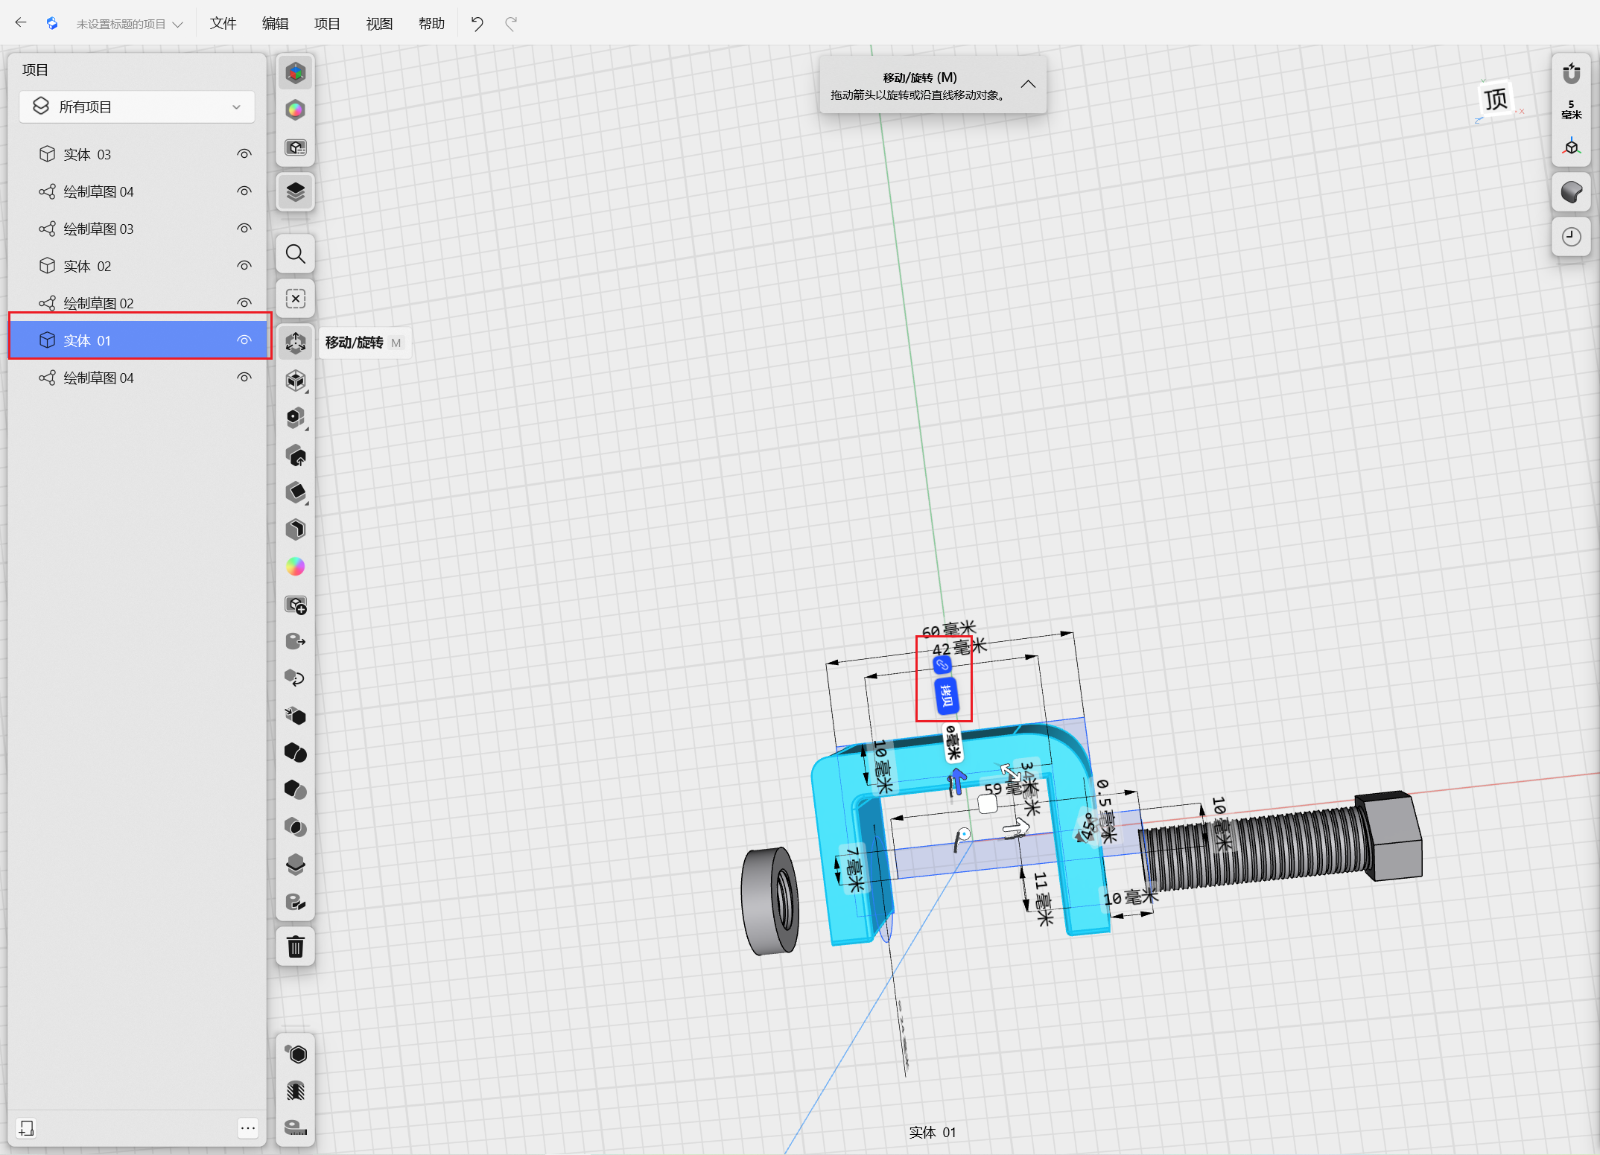1600x1155 pixels.
Task: Collapse the 移动/旋转 hint panel chevron
Action: tap(1028, 84)
